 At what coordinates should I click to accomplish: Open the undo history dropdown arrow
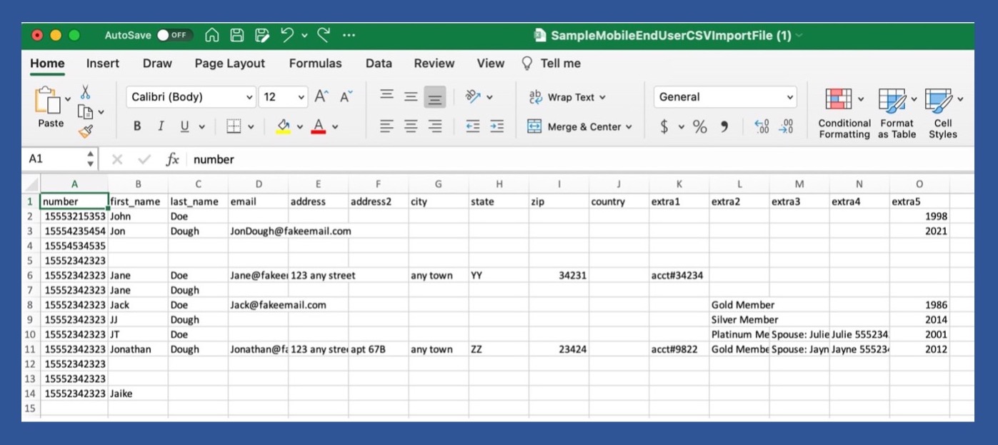click(x=304, y=35)
